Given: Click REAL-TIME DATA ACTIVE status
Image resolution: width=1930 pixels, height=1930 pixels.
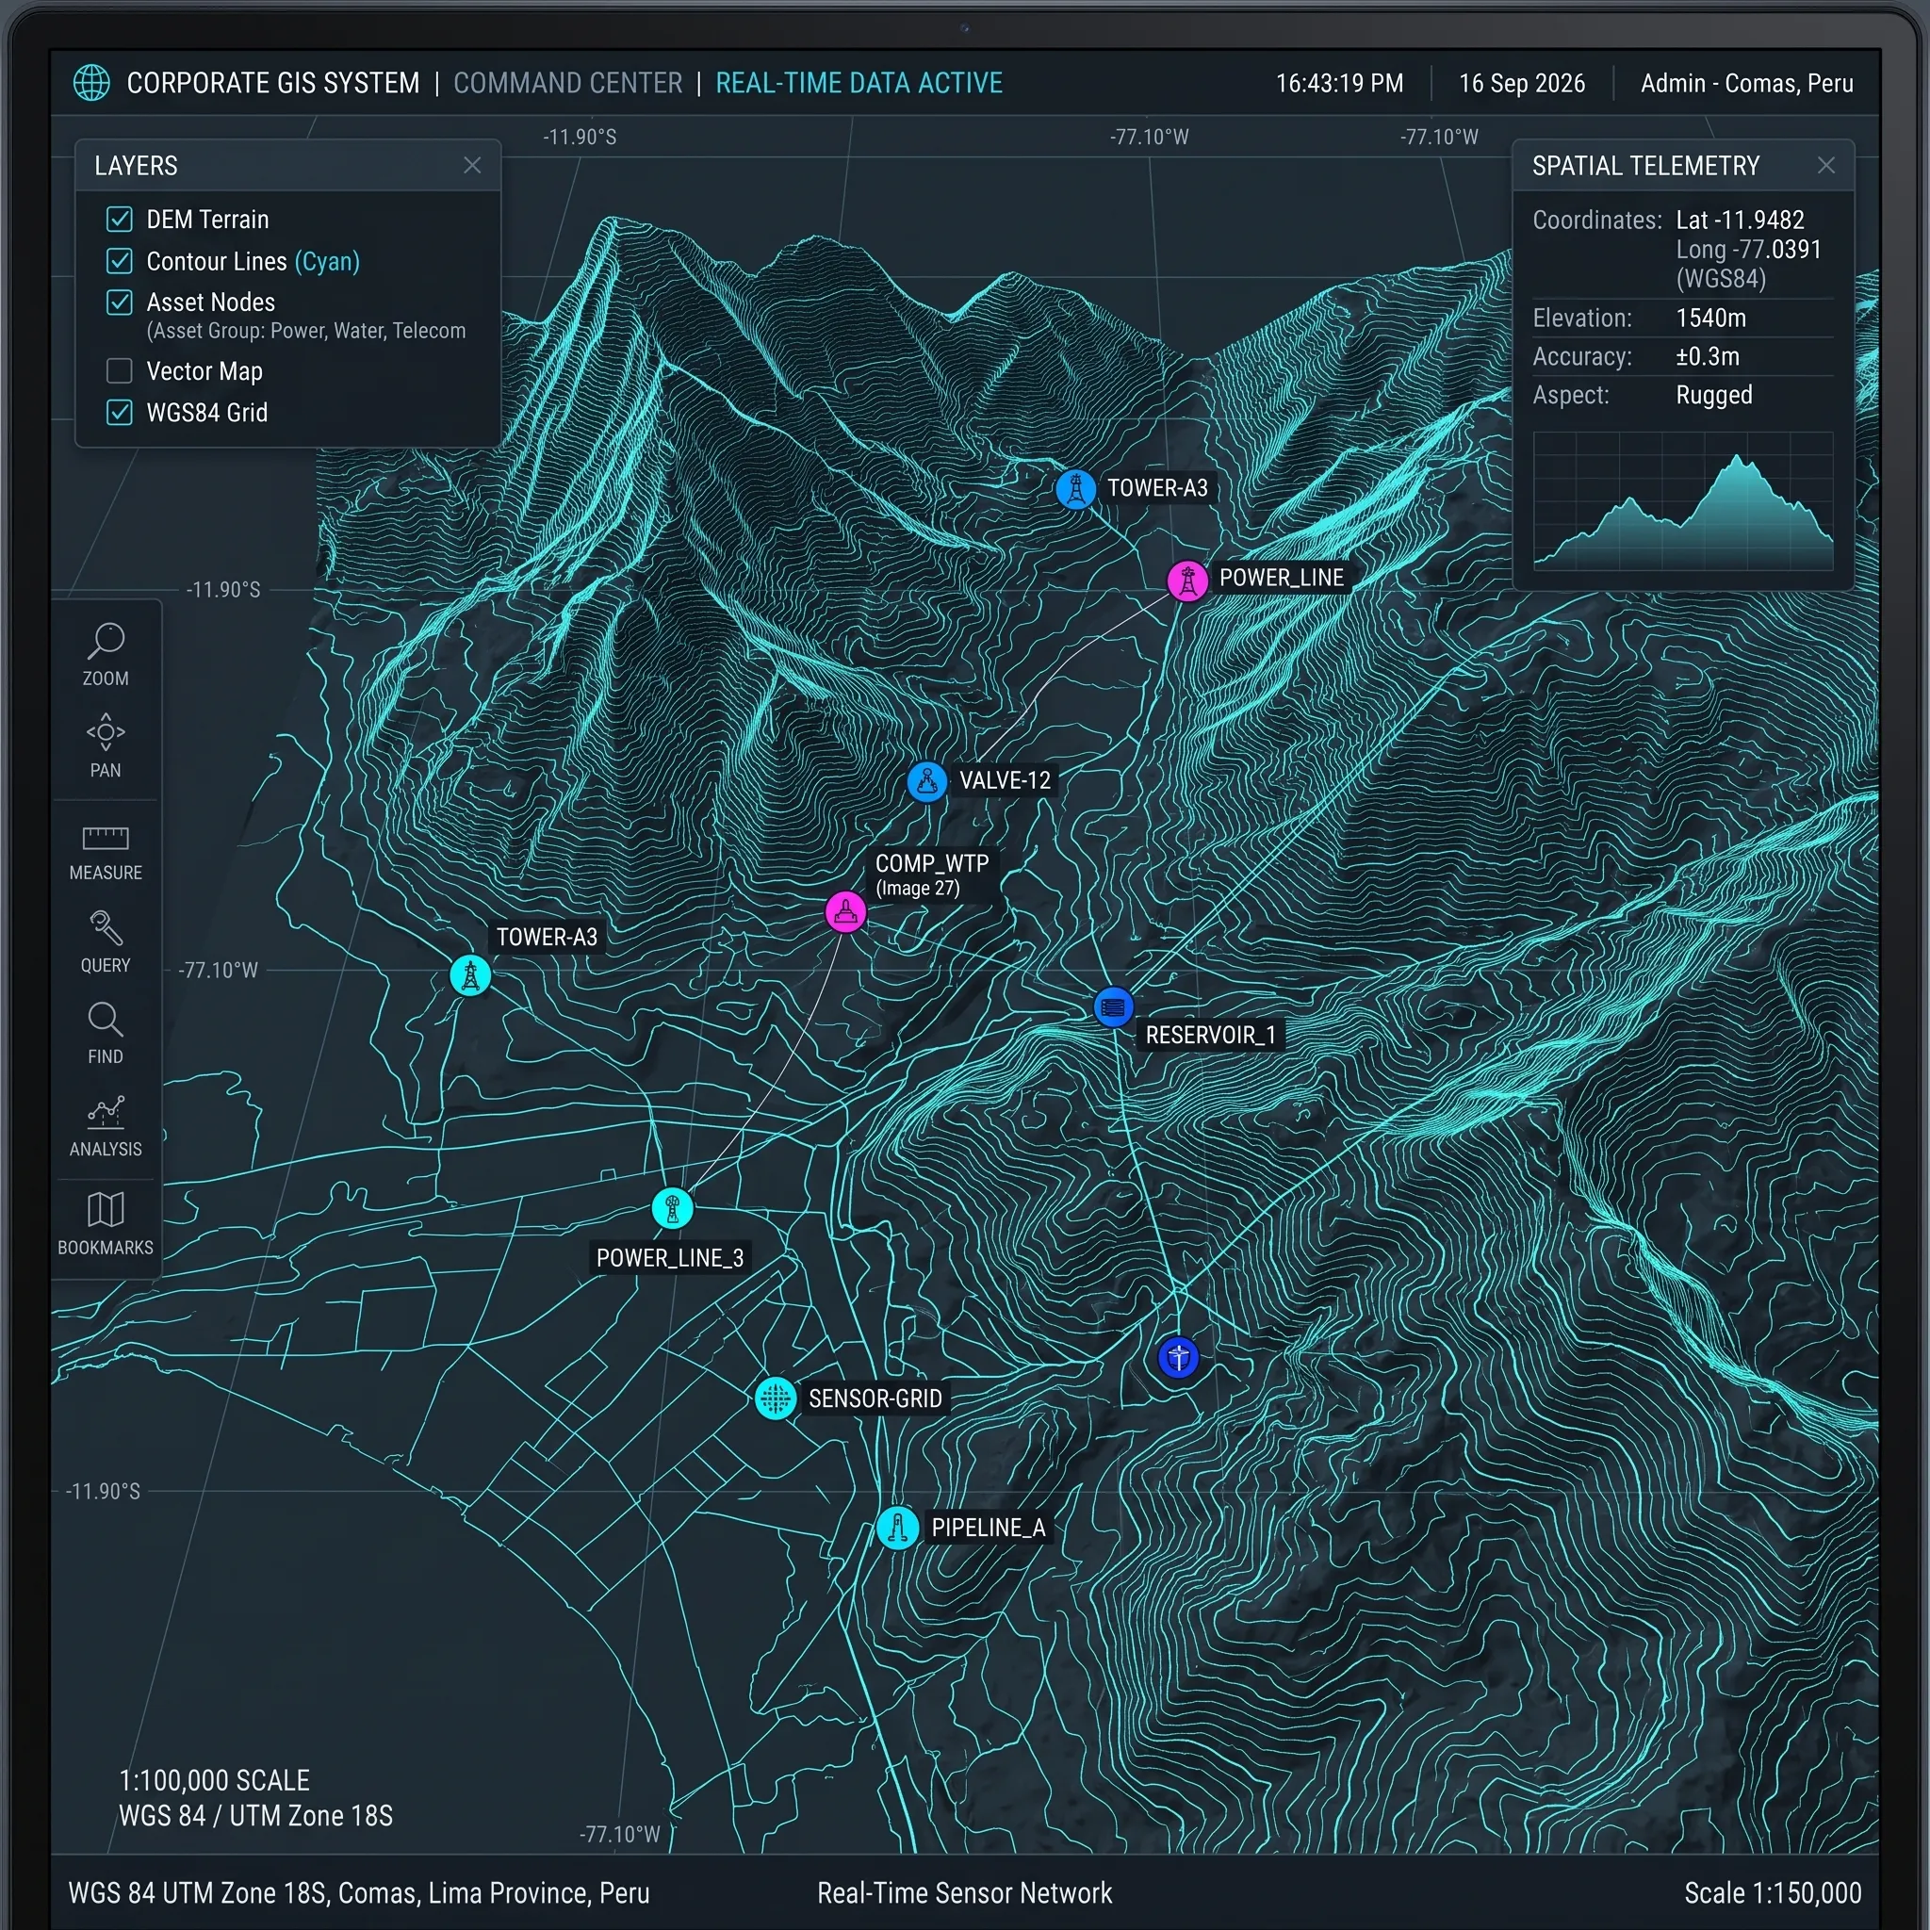Looking at the screenshot, I should click(859, 83).
